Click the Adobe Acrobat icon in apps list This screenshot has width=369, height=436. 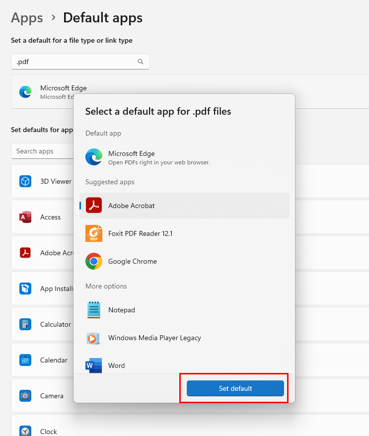click(25, 253)
